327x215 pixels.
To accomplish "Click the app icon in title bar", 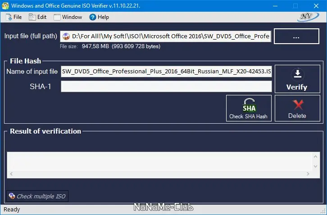I will click(x=5, y=6).
